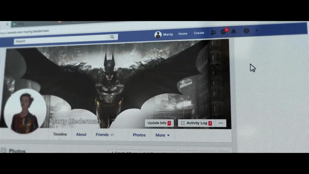Click the Create link

pos(199,33)
